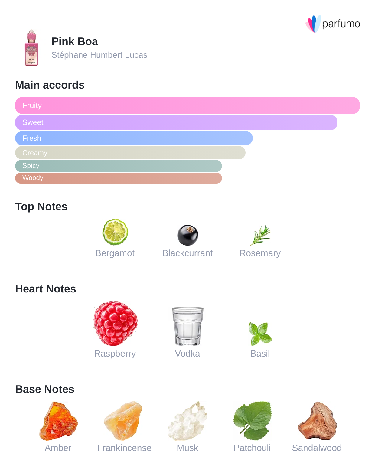Click the Raspberry note image
Image resolution: width=375 pixels, height=476 pixels.
[115, 323]
